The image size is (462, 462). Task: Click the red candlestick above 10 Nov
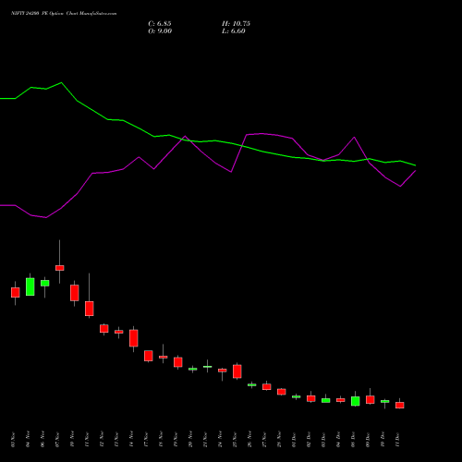(75, 293)
